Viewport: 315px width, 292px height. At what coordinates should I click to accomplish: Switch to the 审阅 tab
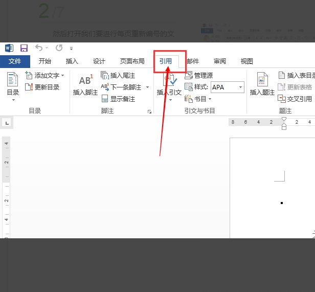[220, 61]
